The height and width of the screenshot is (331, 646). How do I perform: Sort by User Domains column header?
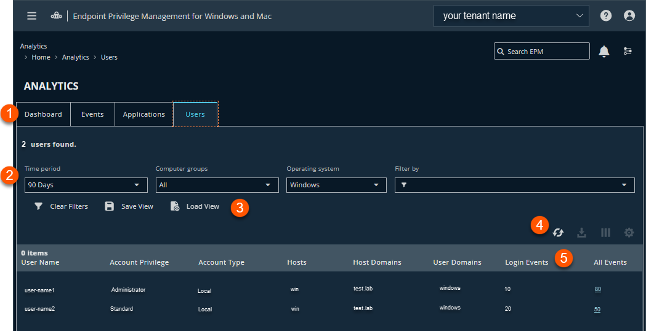(458, 262)
